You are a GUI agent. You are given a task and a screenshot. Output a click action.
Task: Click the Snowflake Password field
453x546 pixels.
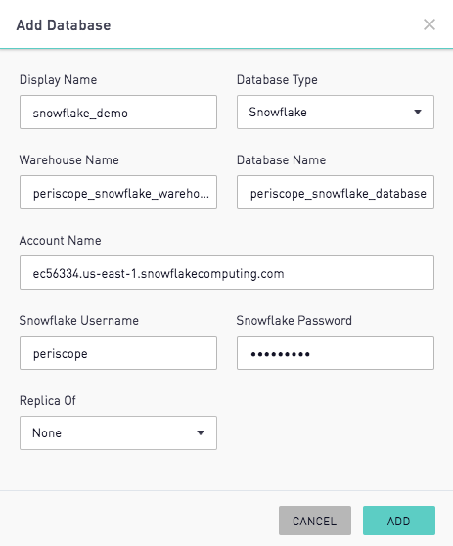(x=336, y=352)
